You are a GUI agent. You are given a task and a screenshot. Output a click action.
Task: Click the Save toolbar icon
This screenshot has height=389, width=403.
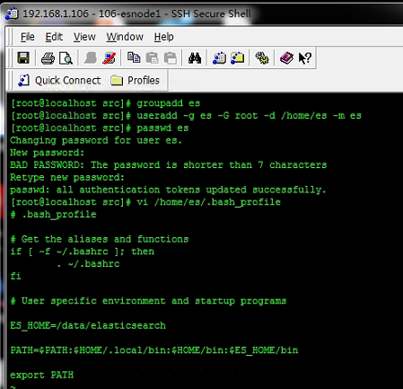[23, 57]
